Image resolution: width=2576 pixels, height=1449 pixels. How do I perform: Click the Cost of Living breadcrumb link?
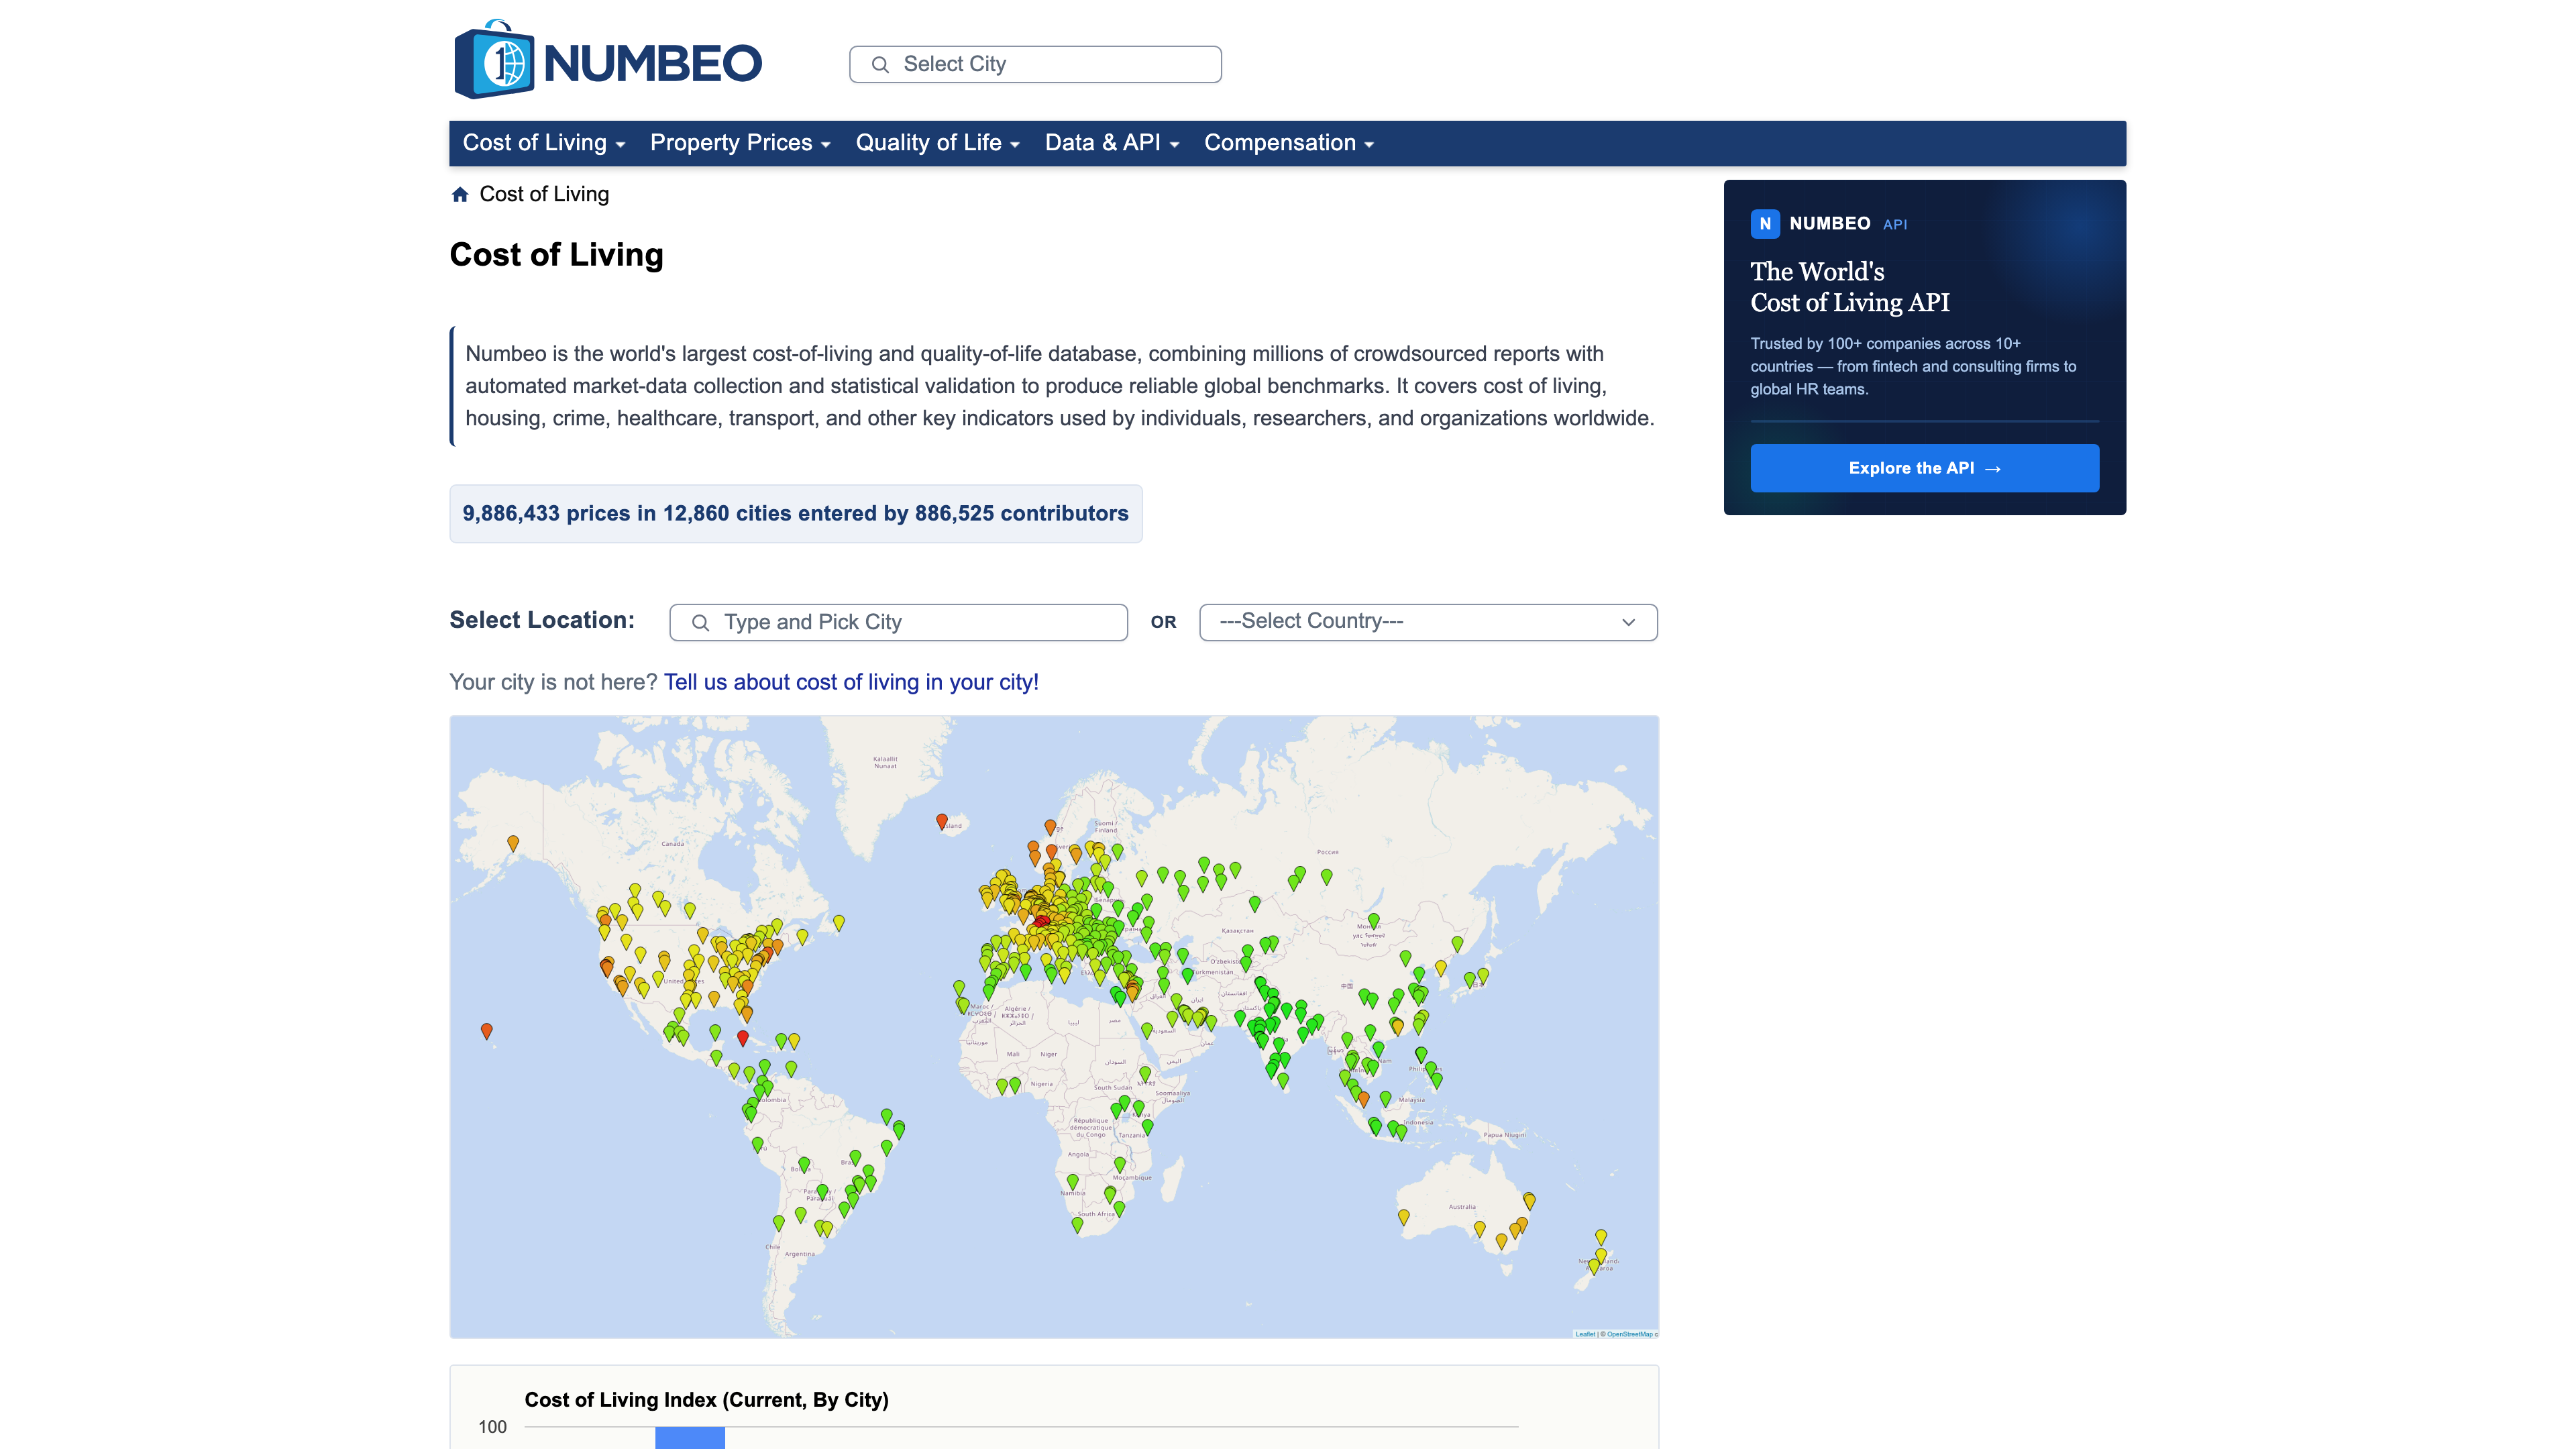point(544,194)
